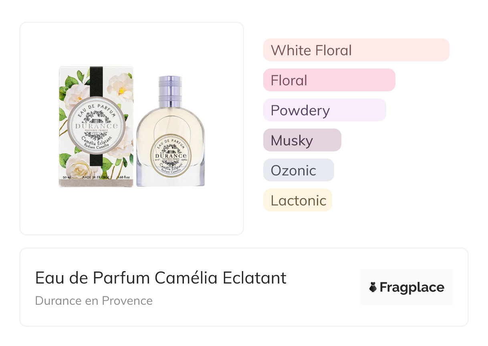Viewport: 488px width, 346px height.
Task: Select the White Floral accord bar
Action: (356, 50)
